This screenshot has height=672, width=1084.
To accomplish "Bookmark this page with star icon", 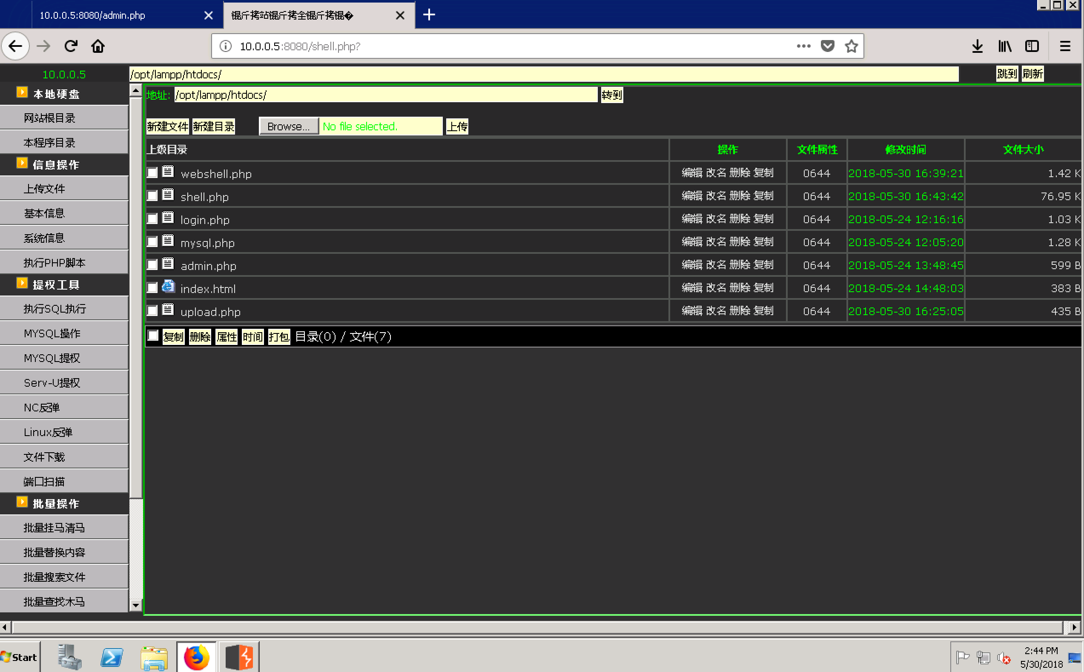I will coord(851,46).
